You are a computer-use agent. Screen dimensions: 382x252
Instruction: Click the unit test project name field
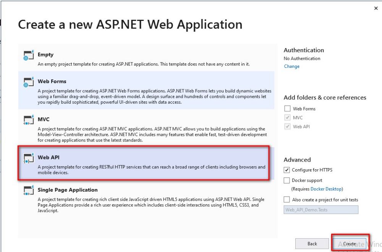[321, 210]
